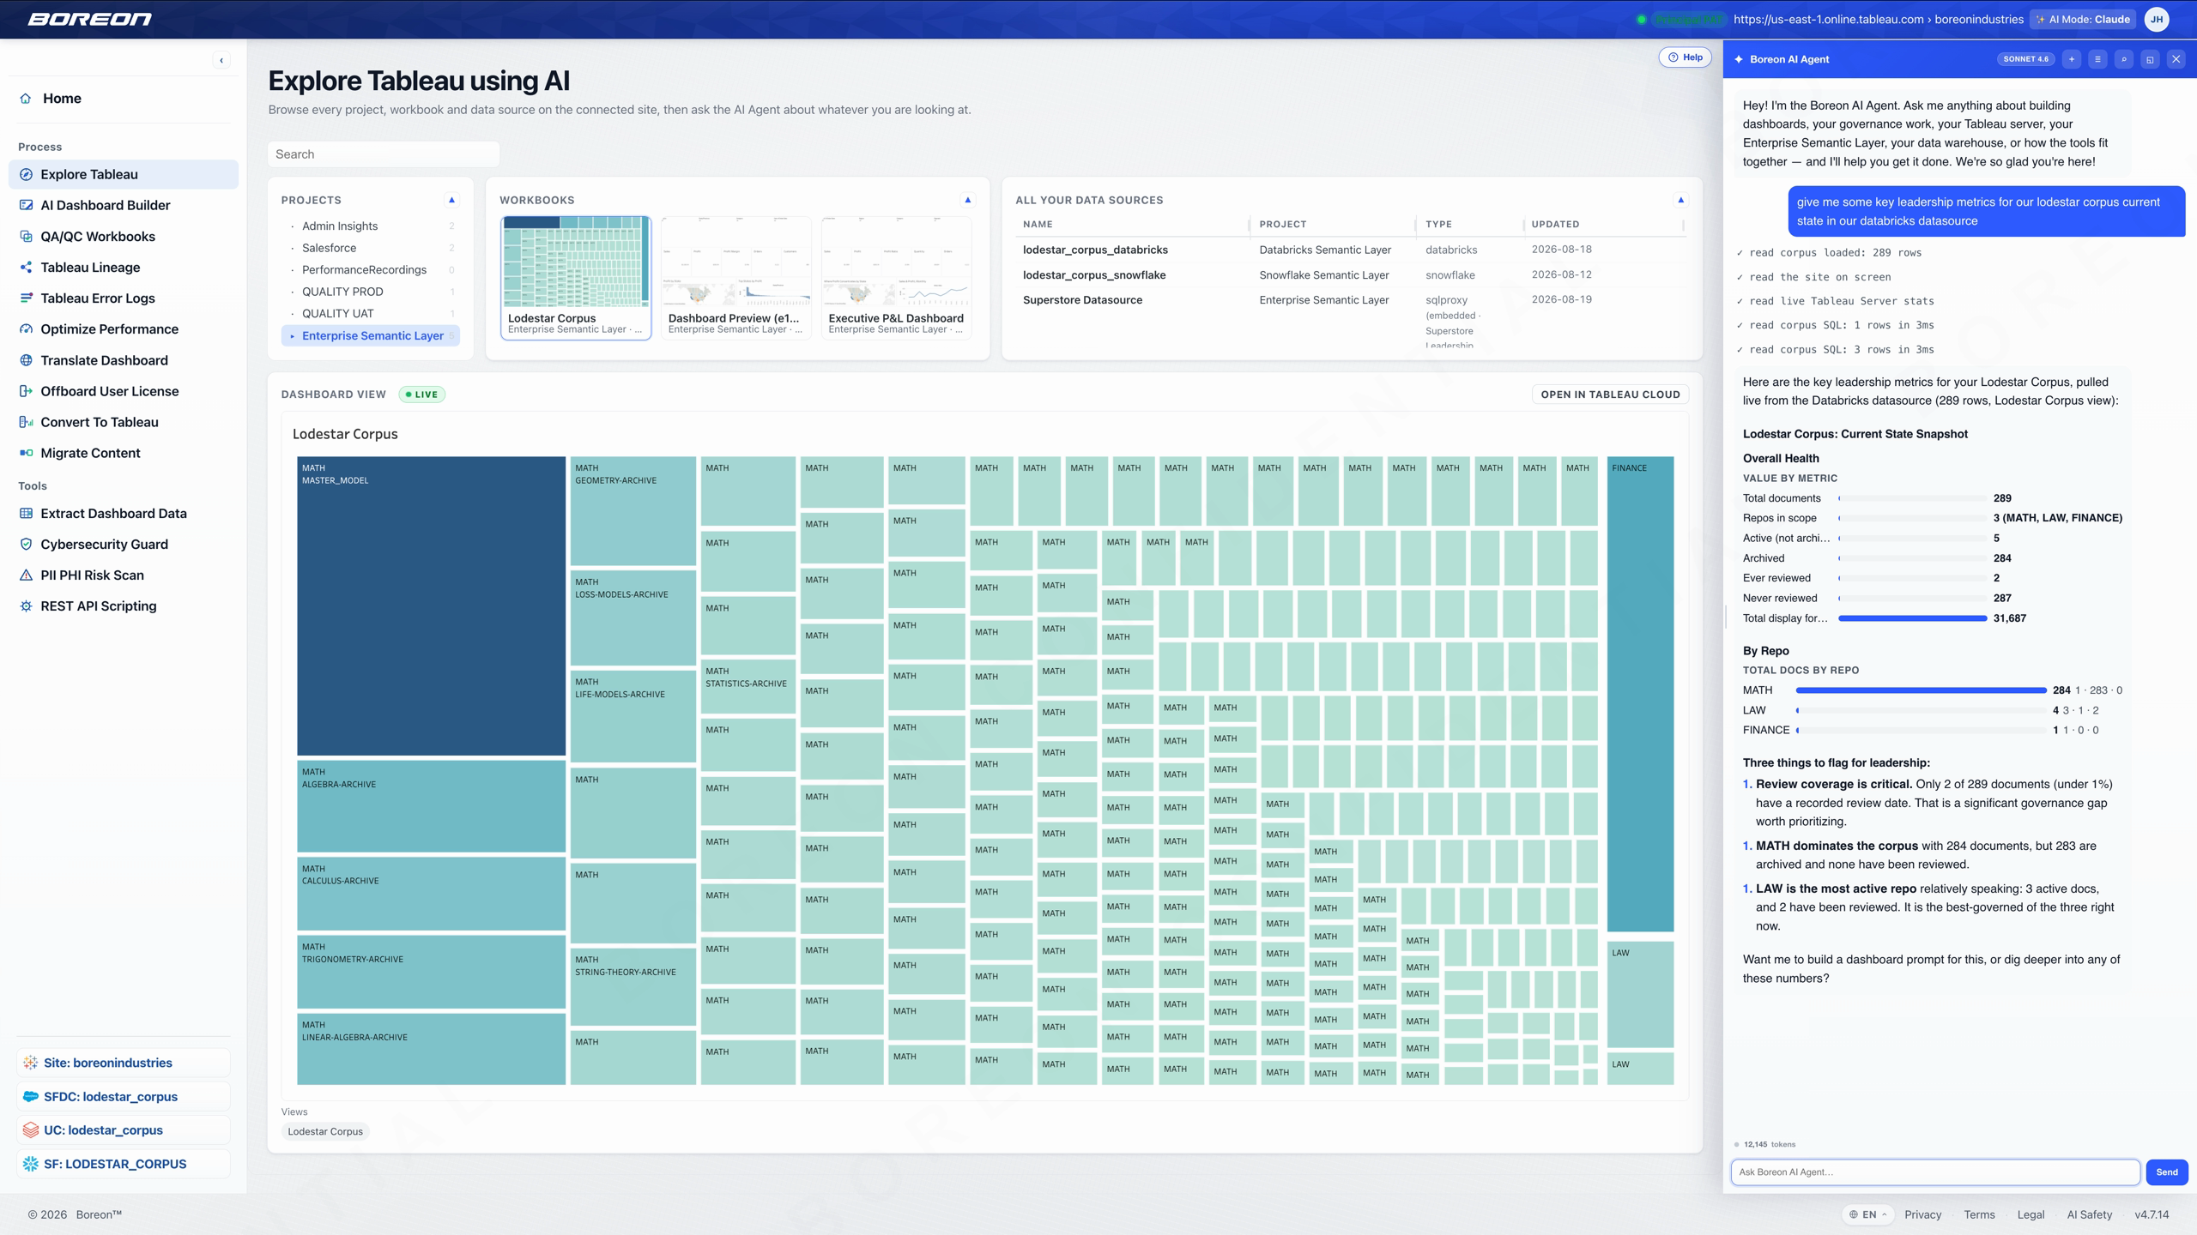Open the Privacy link in the footer
This screenshot has width=2197, height=1235.
coord(1922,1214)
